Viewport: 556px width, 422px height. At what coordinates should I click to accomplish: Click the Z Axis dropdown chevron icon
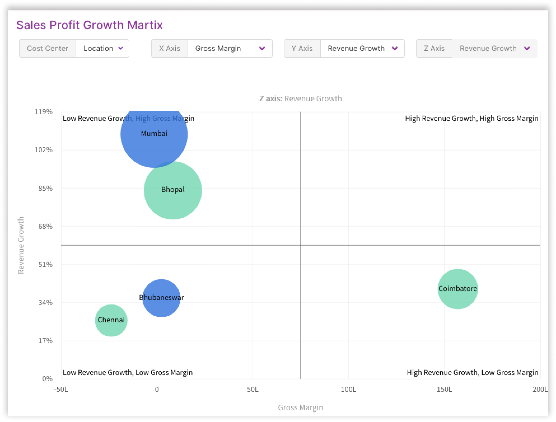(x=527, y=48)
